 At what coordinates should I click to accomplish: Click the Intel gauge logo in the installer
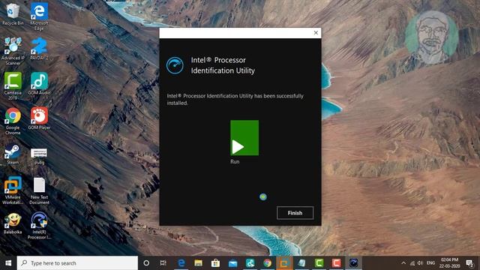[175, 65]
